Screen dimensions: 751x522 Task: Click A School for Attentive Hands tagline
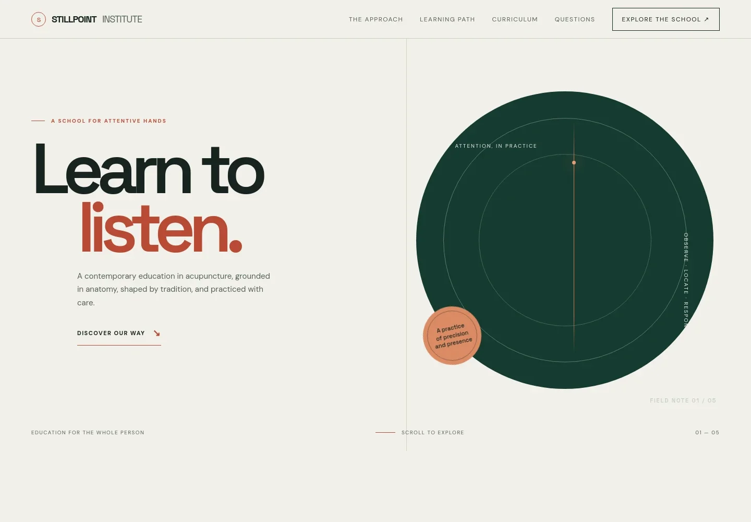(108, 121)
